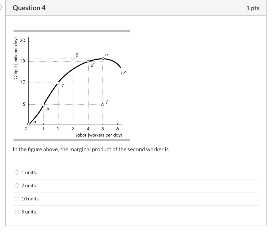Click the gray bar above the figure

[x=72, y=31]
